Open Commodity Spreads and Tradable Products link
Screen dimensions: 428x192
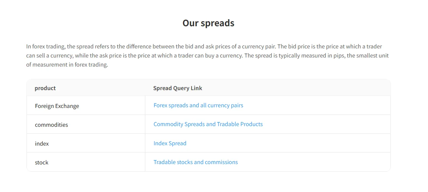208,124
